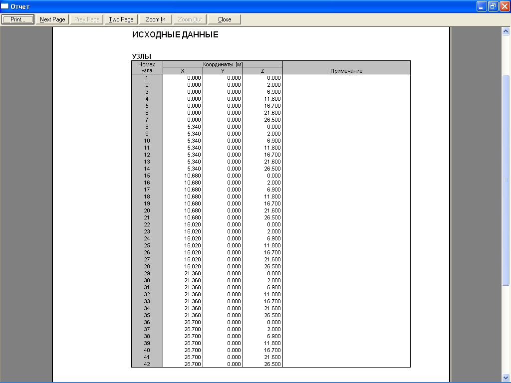
Task: Click node number 18 cell
Action: tap(147, 196)
